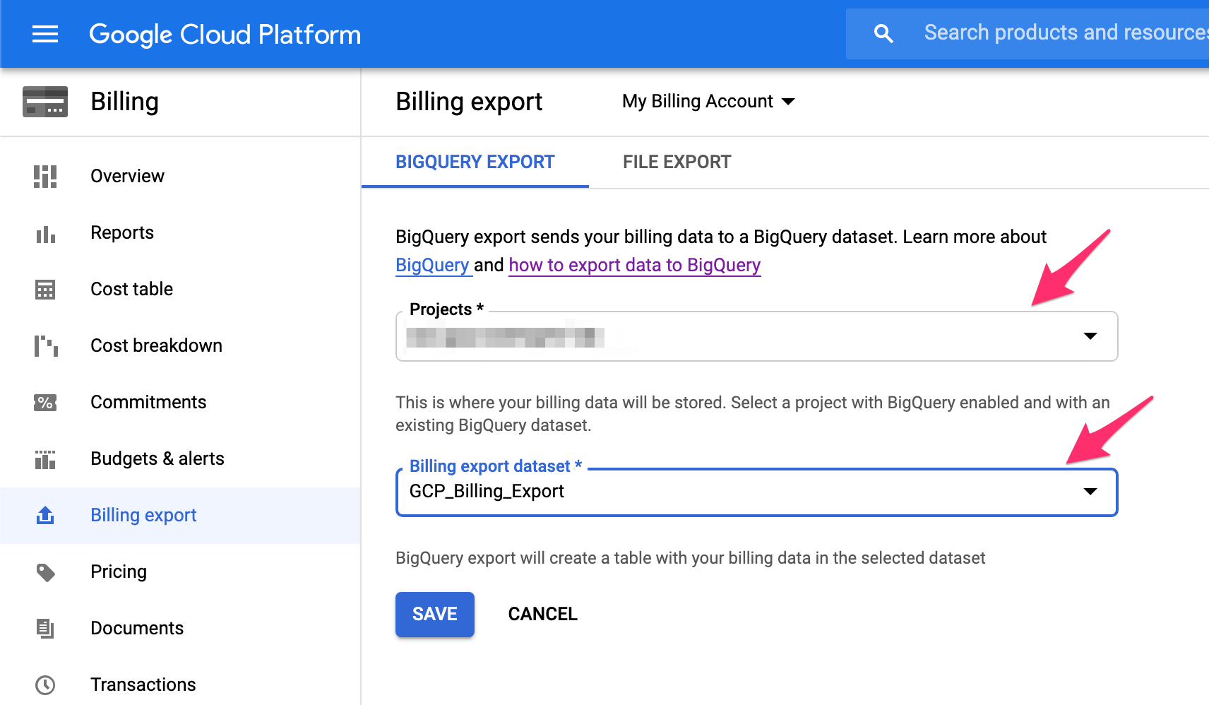This screenshot has height=705, width=1209.
Task: Open the Commitments section
Action: point(148,402)
